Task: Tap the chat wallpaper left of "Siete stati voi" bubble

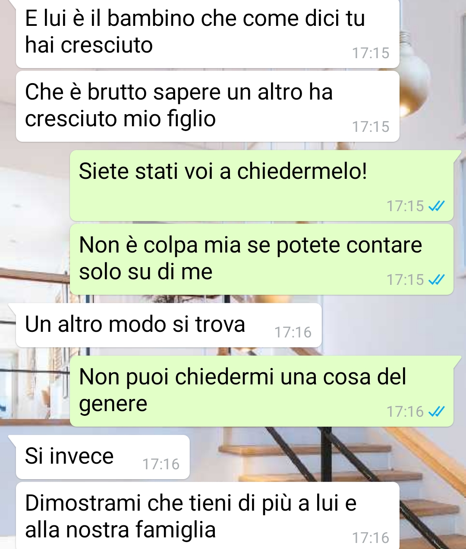Action: (x=35, y=186)
